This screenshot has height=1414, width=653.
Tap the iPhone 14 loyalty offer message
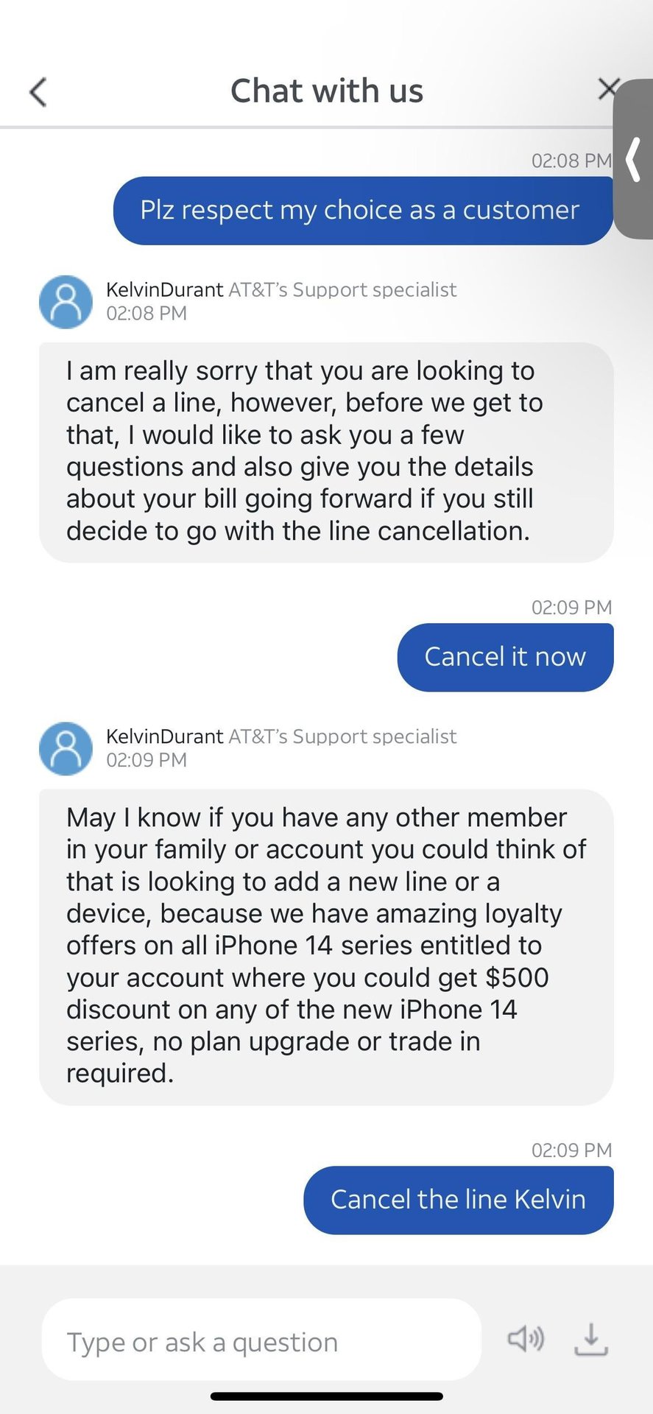[x=325, y=946]
